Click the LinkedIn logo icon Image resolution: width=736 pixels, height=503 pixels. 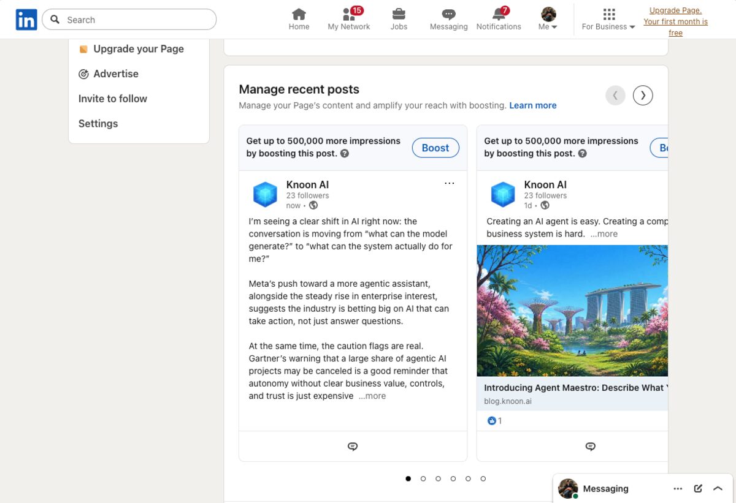pos(26,20)
